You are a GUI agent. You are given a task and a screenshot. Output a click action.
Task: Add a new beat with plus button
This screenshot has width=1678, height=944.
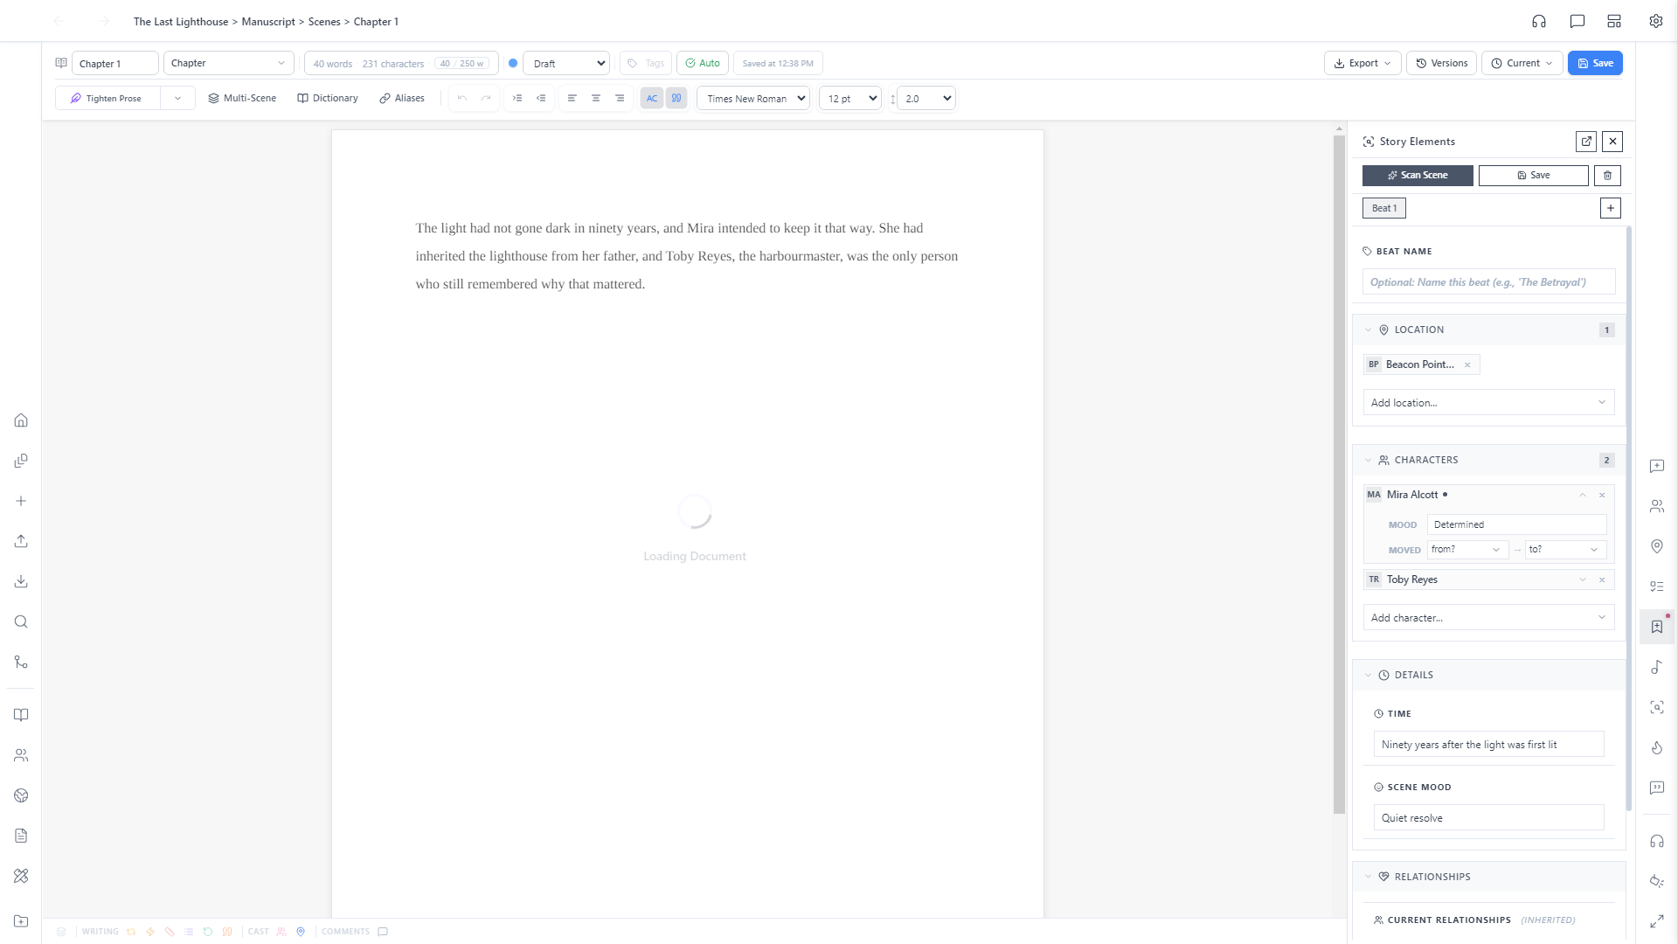(x=1611, y=208)
